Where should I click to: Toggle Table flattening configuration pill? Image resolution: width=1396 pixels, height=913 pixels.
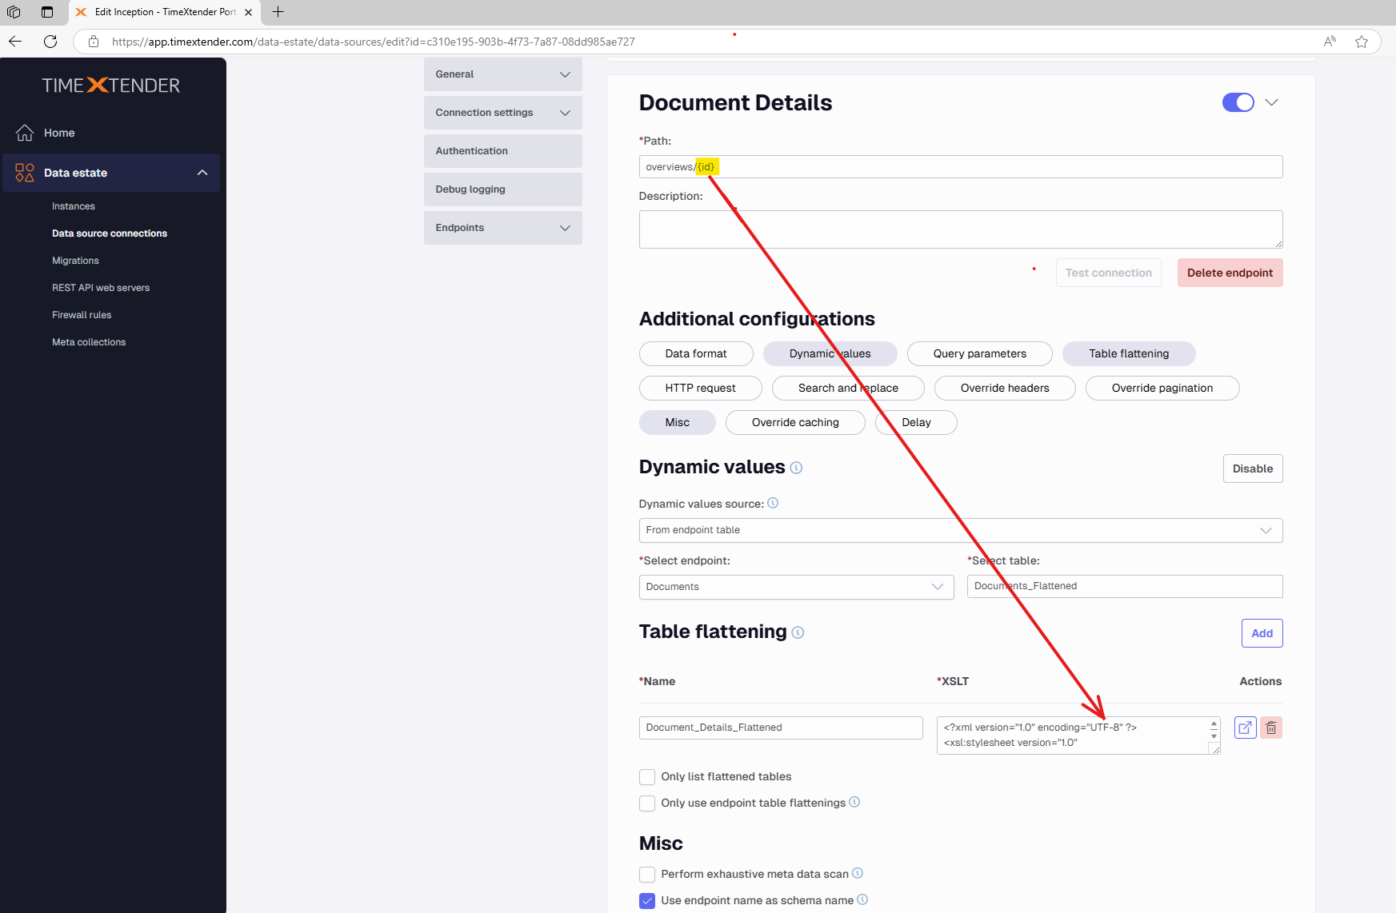[x=1129, y=353]
